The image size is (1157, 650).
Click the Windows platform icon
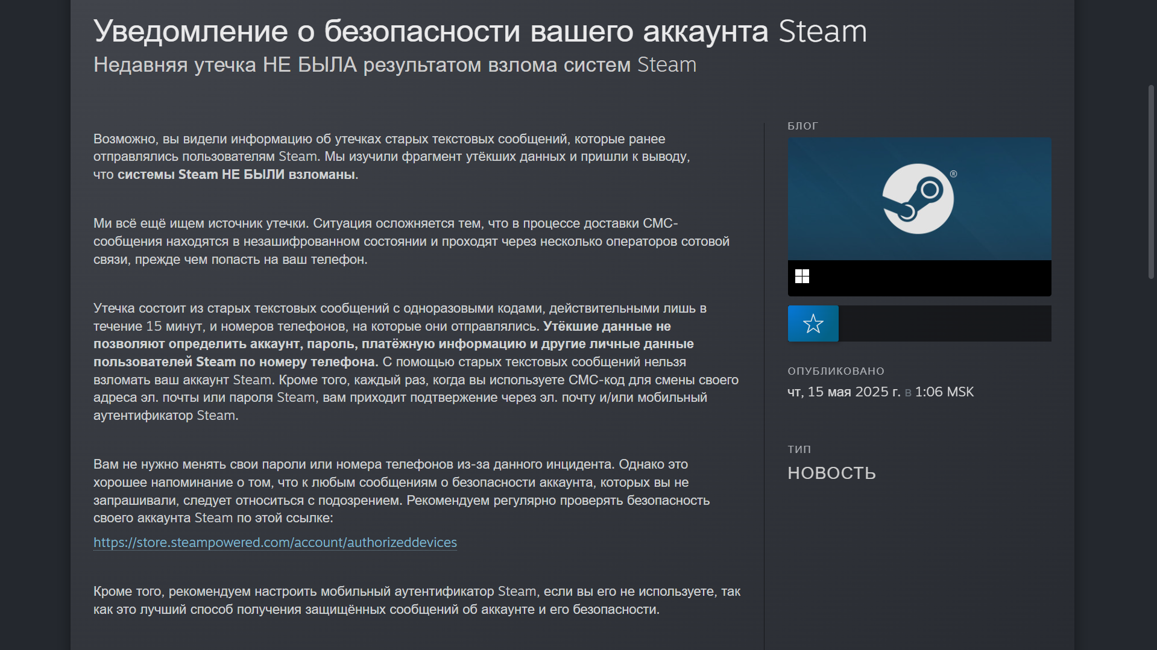(x=802, y=277)
